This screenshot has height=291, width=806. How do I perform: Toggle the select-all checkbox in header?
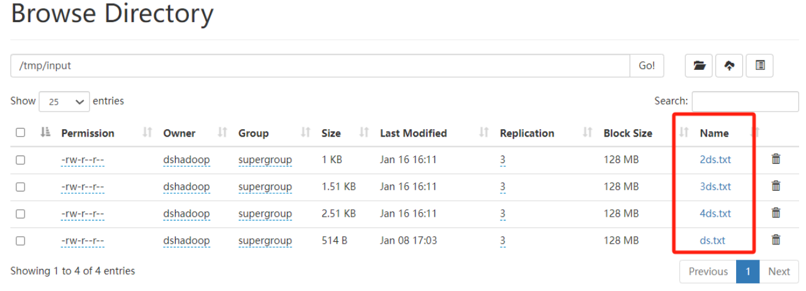click(x=20, y=133)
